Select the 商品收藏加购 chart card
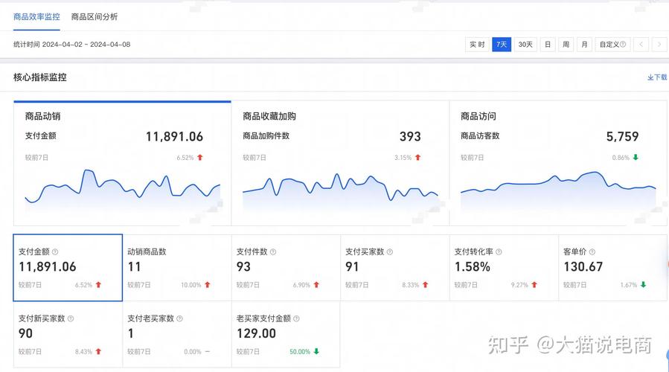The height and width of the screenshot is (372, 669). (340, 164)
